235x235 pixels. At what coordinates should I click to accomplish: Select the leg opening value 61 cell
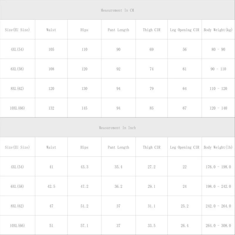(184, 69)
